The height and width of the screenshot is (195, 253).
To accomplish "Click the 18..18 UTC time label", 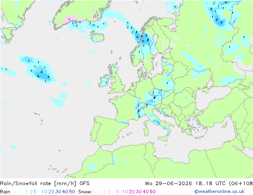I will point(211,183).
